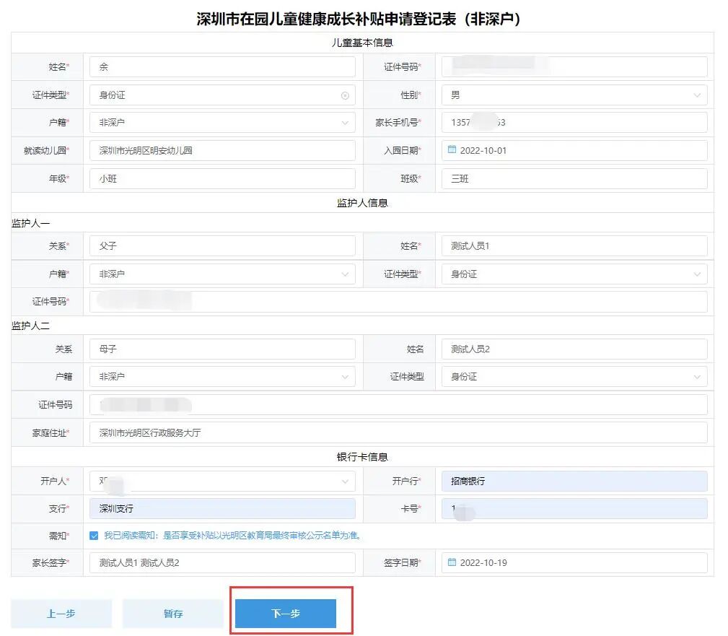728x636 pixels.
Task: Click the 上一步 button
Action: tap(61, 613)
